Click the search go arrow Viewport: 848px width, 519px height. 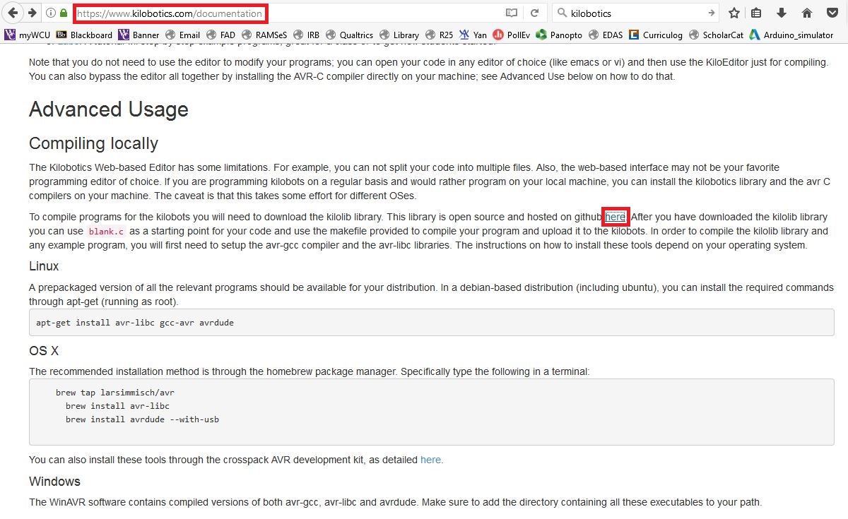point(711,13)
